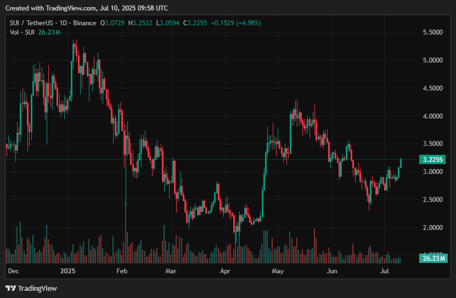
Task: Click the Feb label on time axis
Action: (x=122, y=271)
